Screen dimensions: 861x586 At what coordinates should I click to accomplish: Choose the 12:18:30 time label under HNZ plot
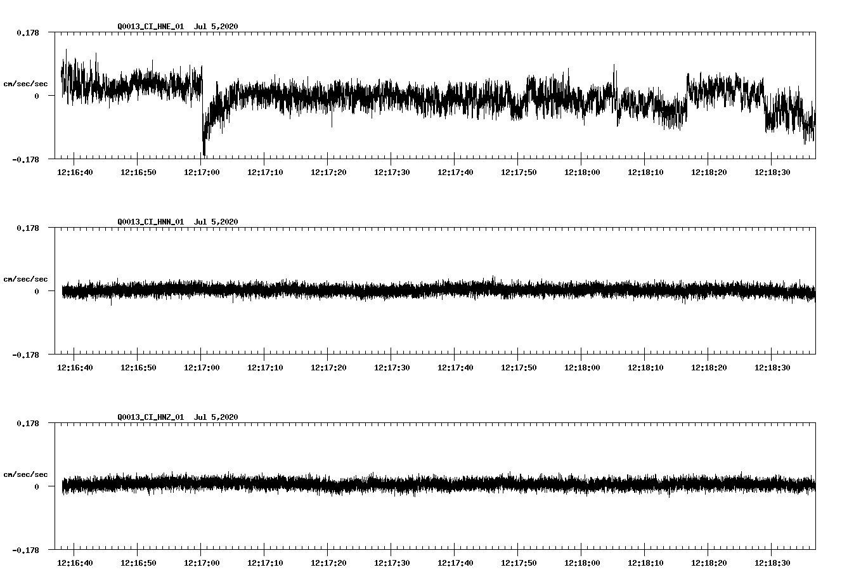point(772,563)
